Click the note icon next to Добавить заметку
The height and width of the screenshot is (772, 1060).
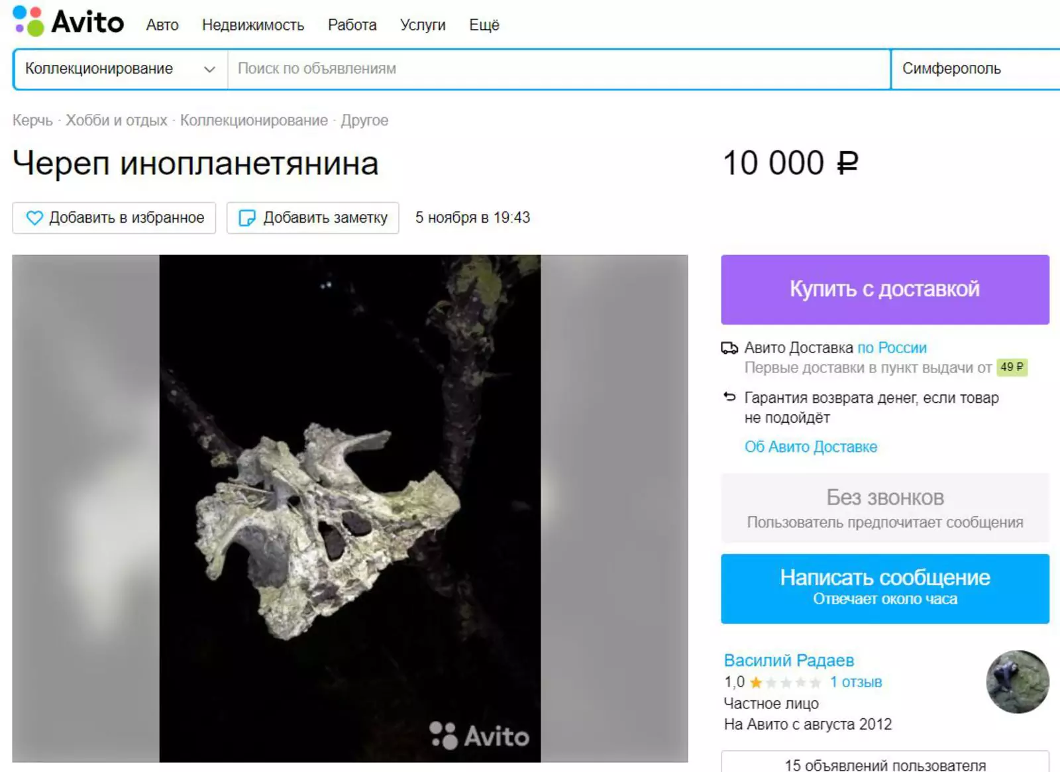click(246, 217)
